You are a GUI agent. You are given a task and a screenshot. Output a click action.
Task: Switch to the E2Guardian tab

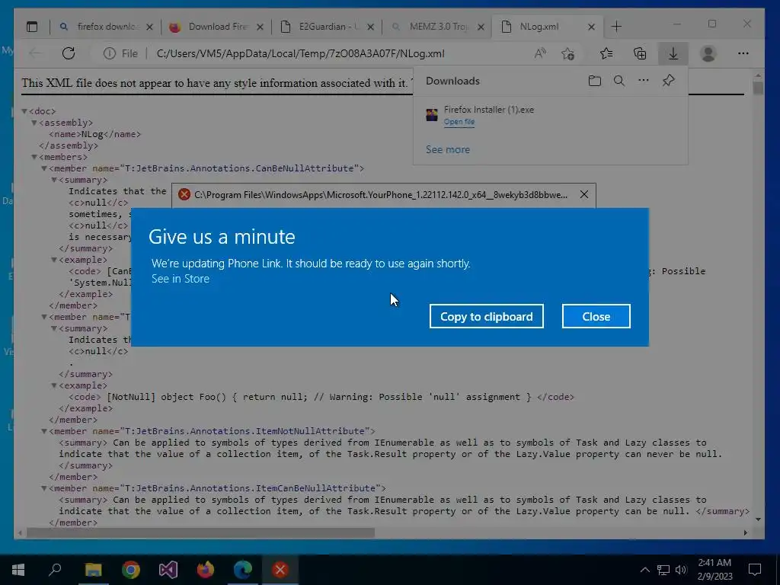click(x=326, y=27)
